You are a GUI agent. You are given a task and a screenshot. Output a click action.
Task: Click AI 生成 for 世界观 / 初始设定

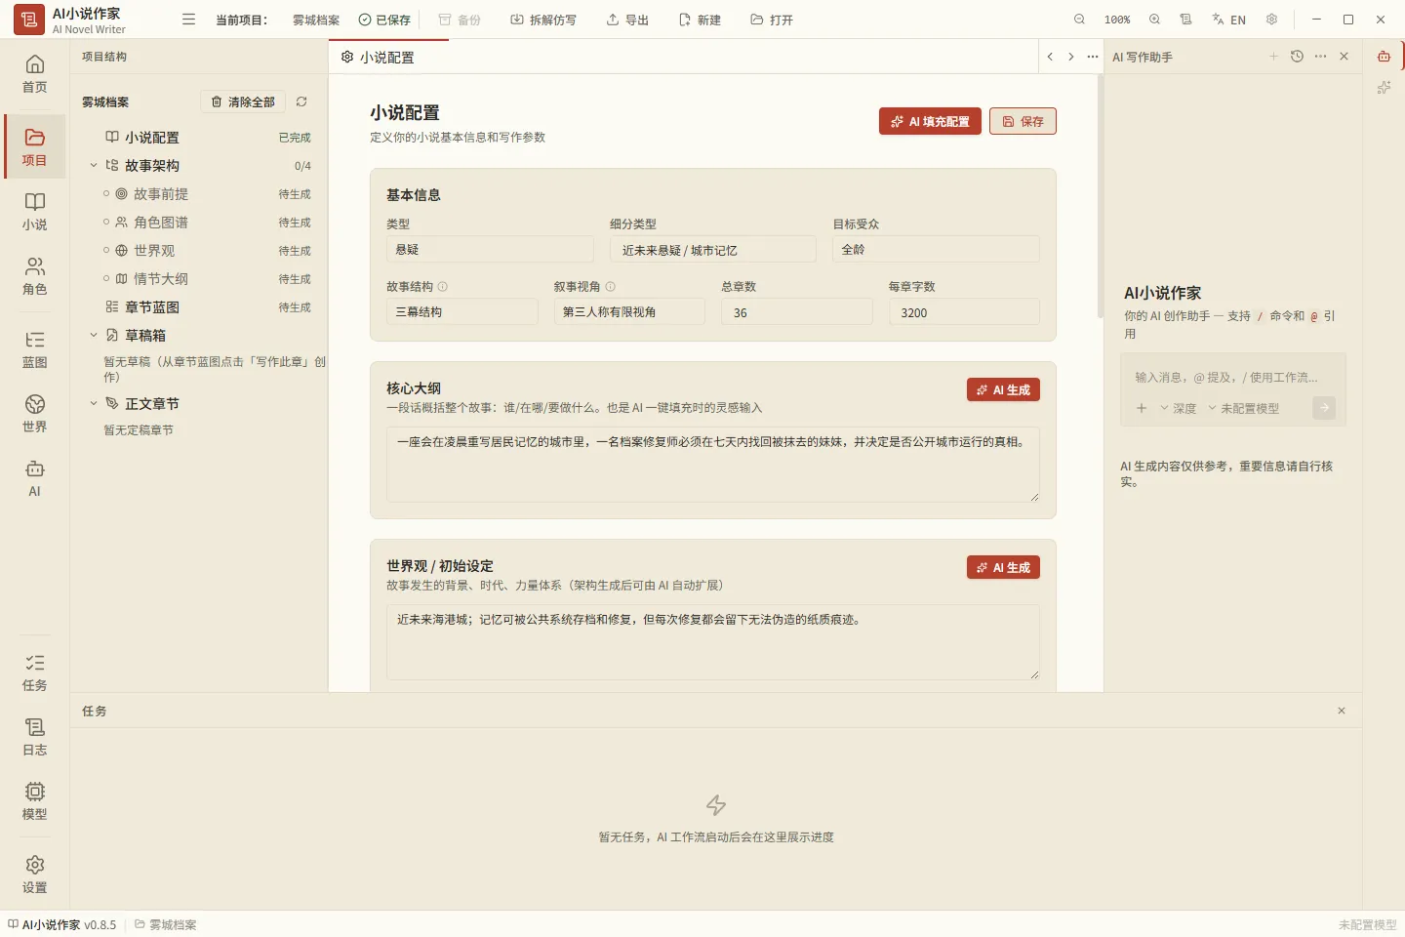[x=1003, y=567]
